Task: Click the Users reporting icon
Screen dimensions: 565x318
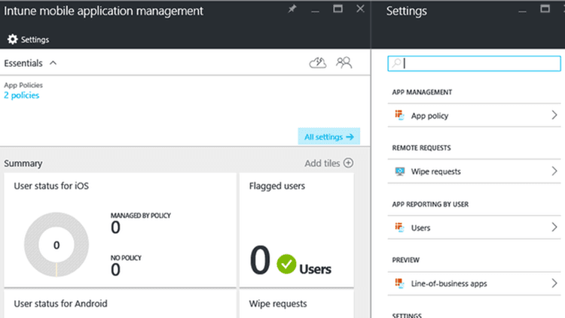Action: pyautogui.click(x=400, y=227)
